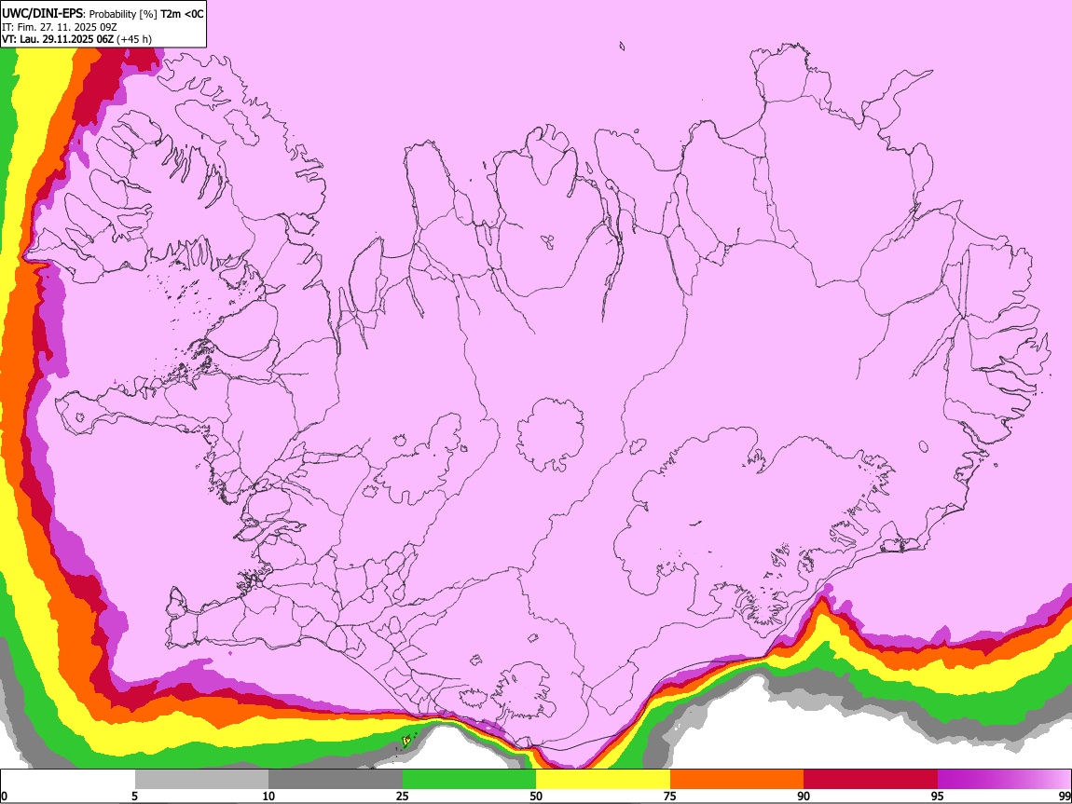Click the '(+45 h)' lead time text

pos(134,39)
